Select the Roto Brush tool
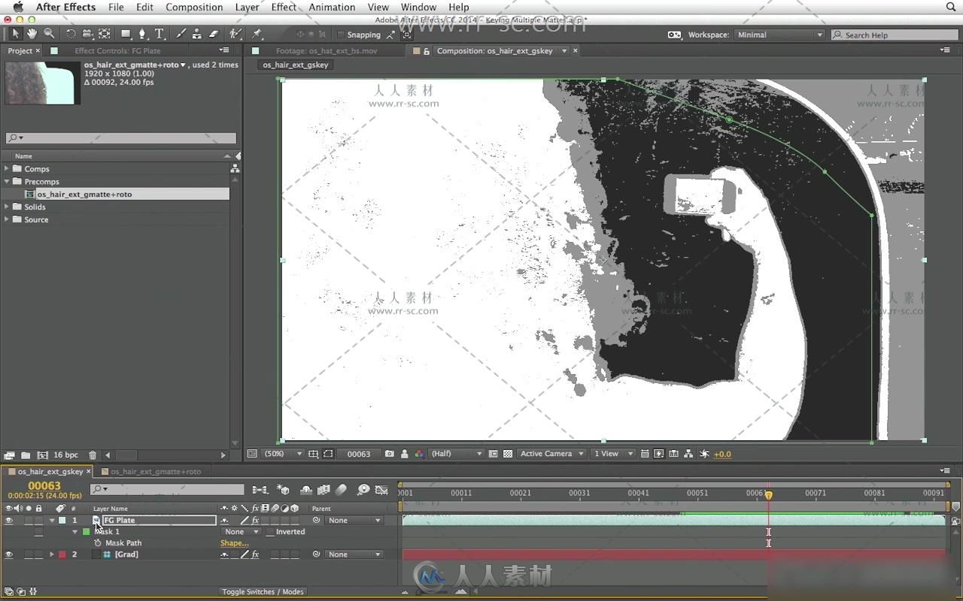 (x=235, y=34)
